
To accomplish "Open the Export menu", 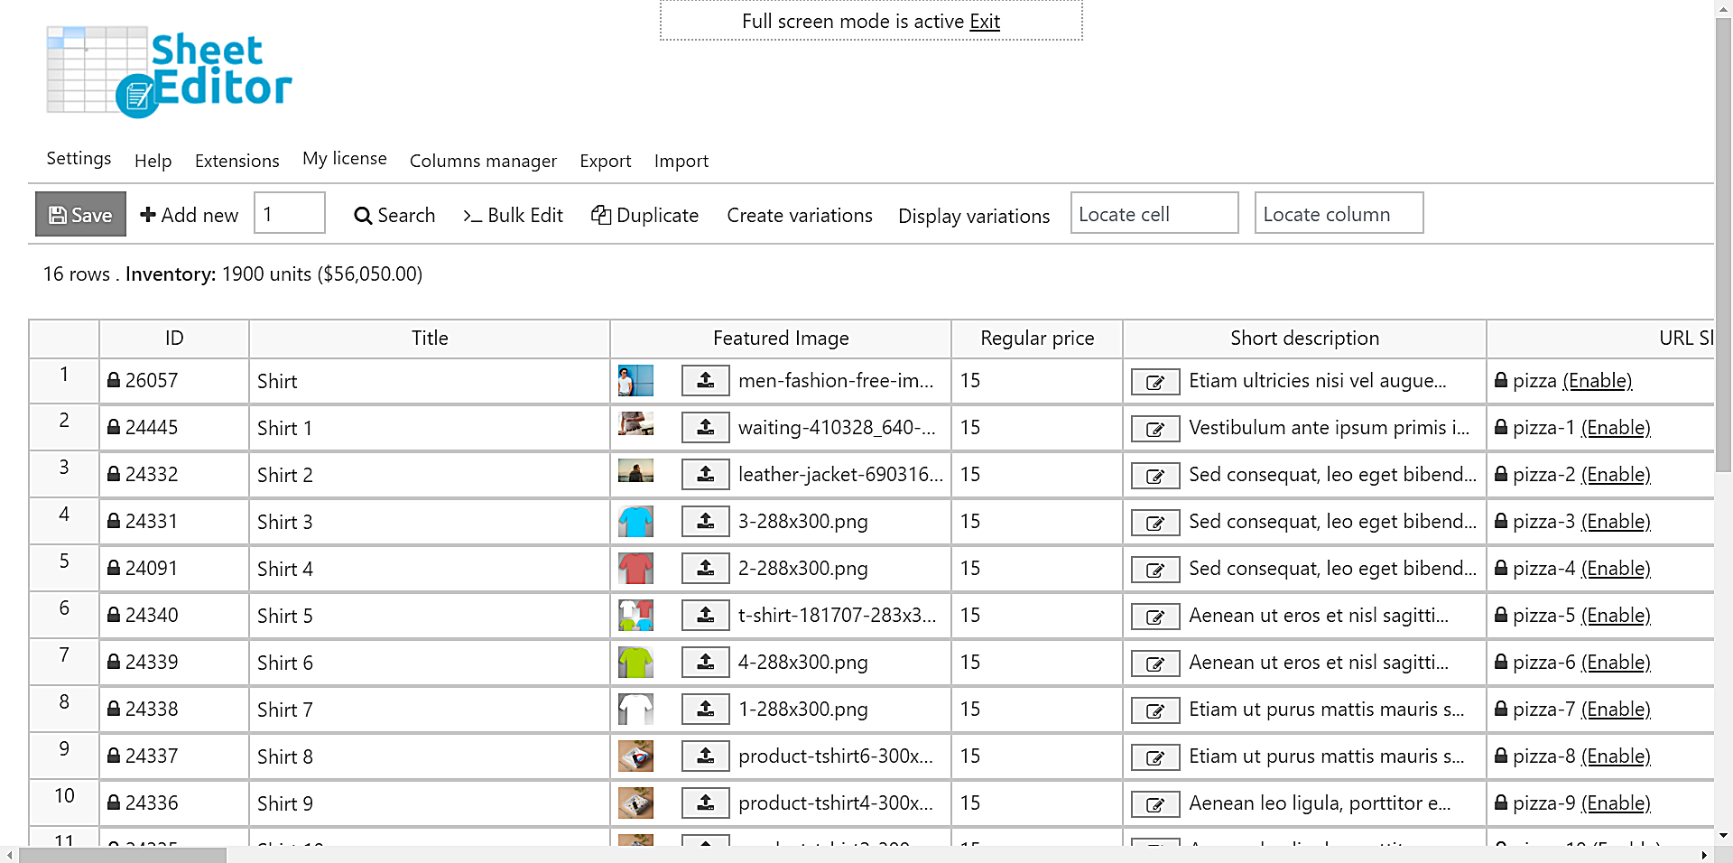I will (x=605, y=161).
